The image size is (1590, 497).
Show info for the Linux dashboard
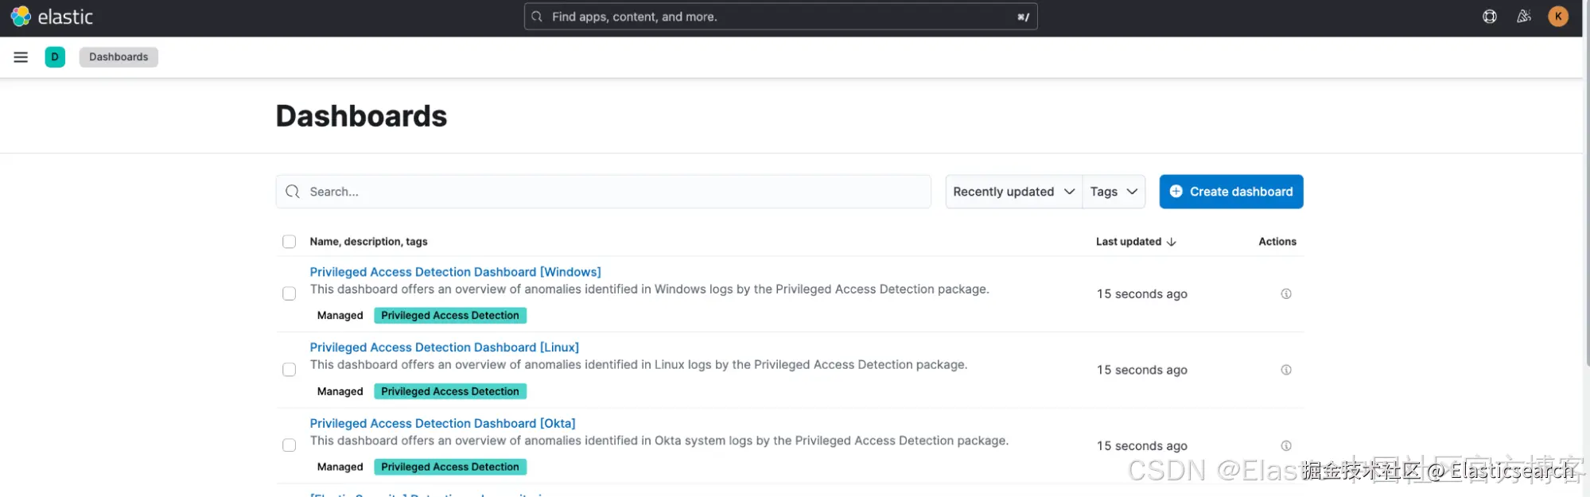pyautogui.click(x=1286, y=370)
